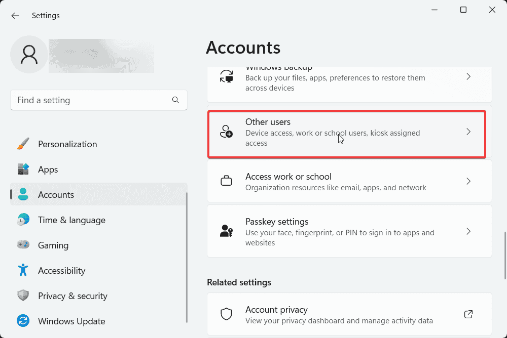507x338 pixels.
Task: Open Account privacy external link icon
Action: click(468, 314)
